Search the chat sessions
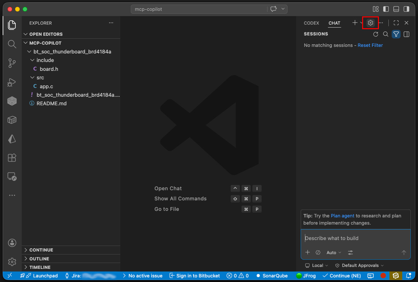 pyautogui.click(x=386, y=34)
